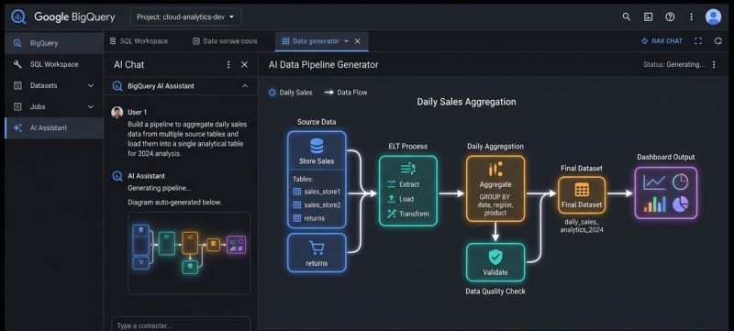Open the help question mark icon

click(670, 17)
